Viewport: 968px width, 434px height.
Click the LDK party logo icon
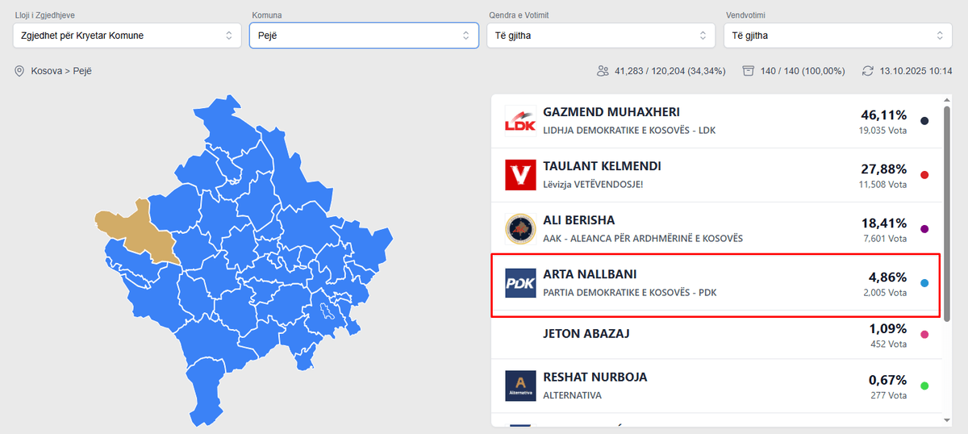coord(520,121)
